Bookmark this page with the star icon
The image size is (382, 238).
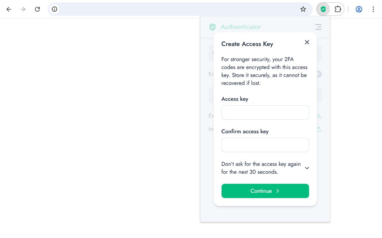pos(303,9)
